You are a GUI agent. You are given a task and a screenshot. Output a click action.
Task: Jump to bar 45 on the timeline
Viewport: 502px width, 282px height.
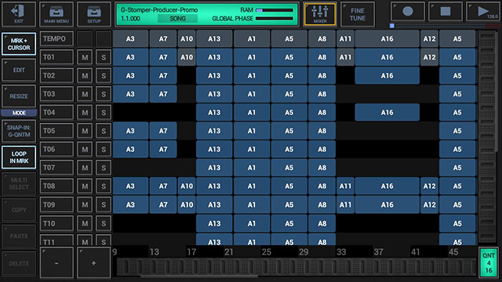(453, 252)
